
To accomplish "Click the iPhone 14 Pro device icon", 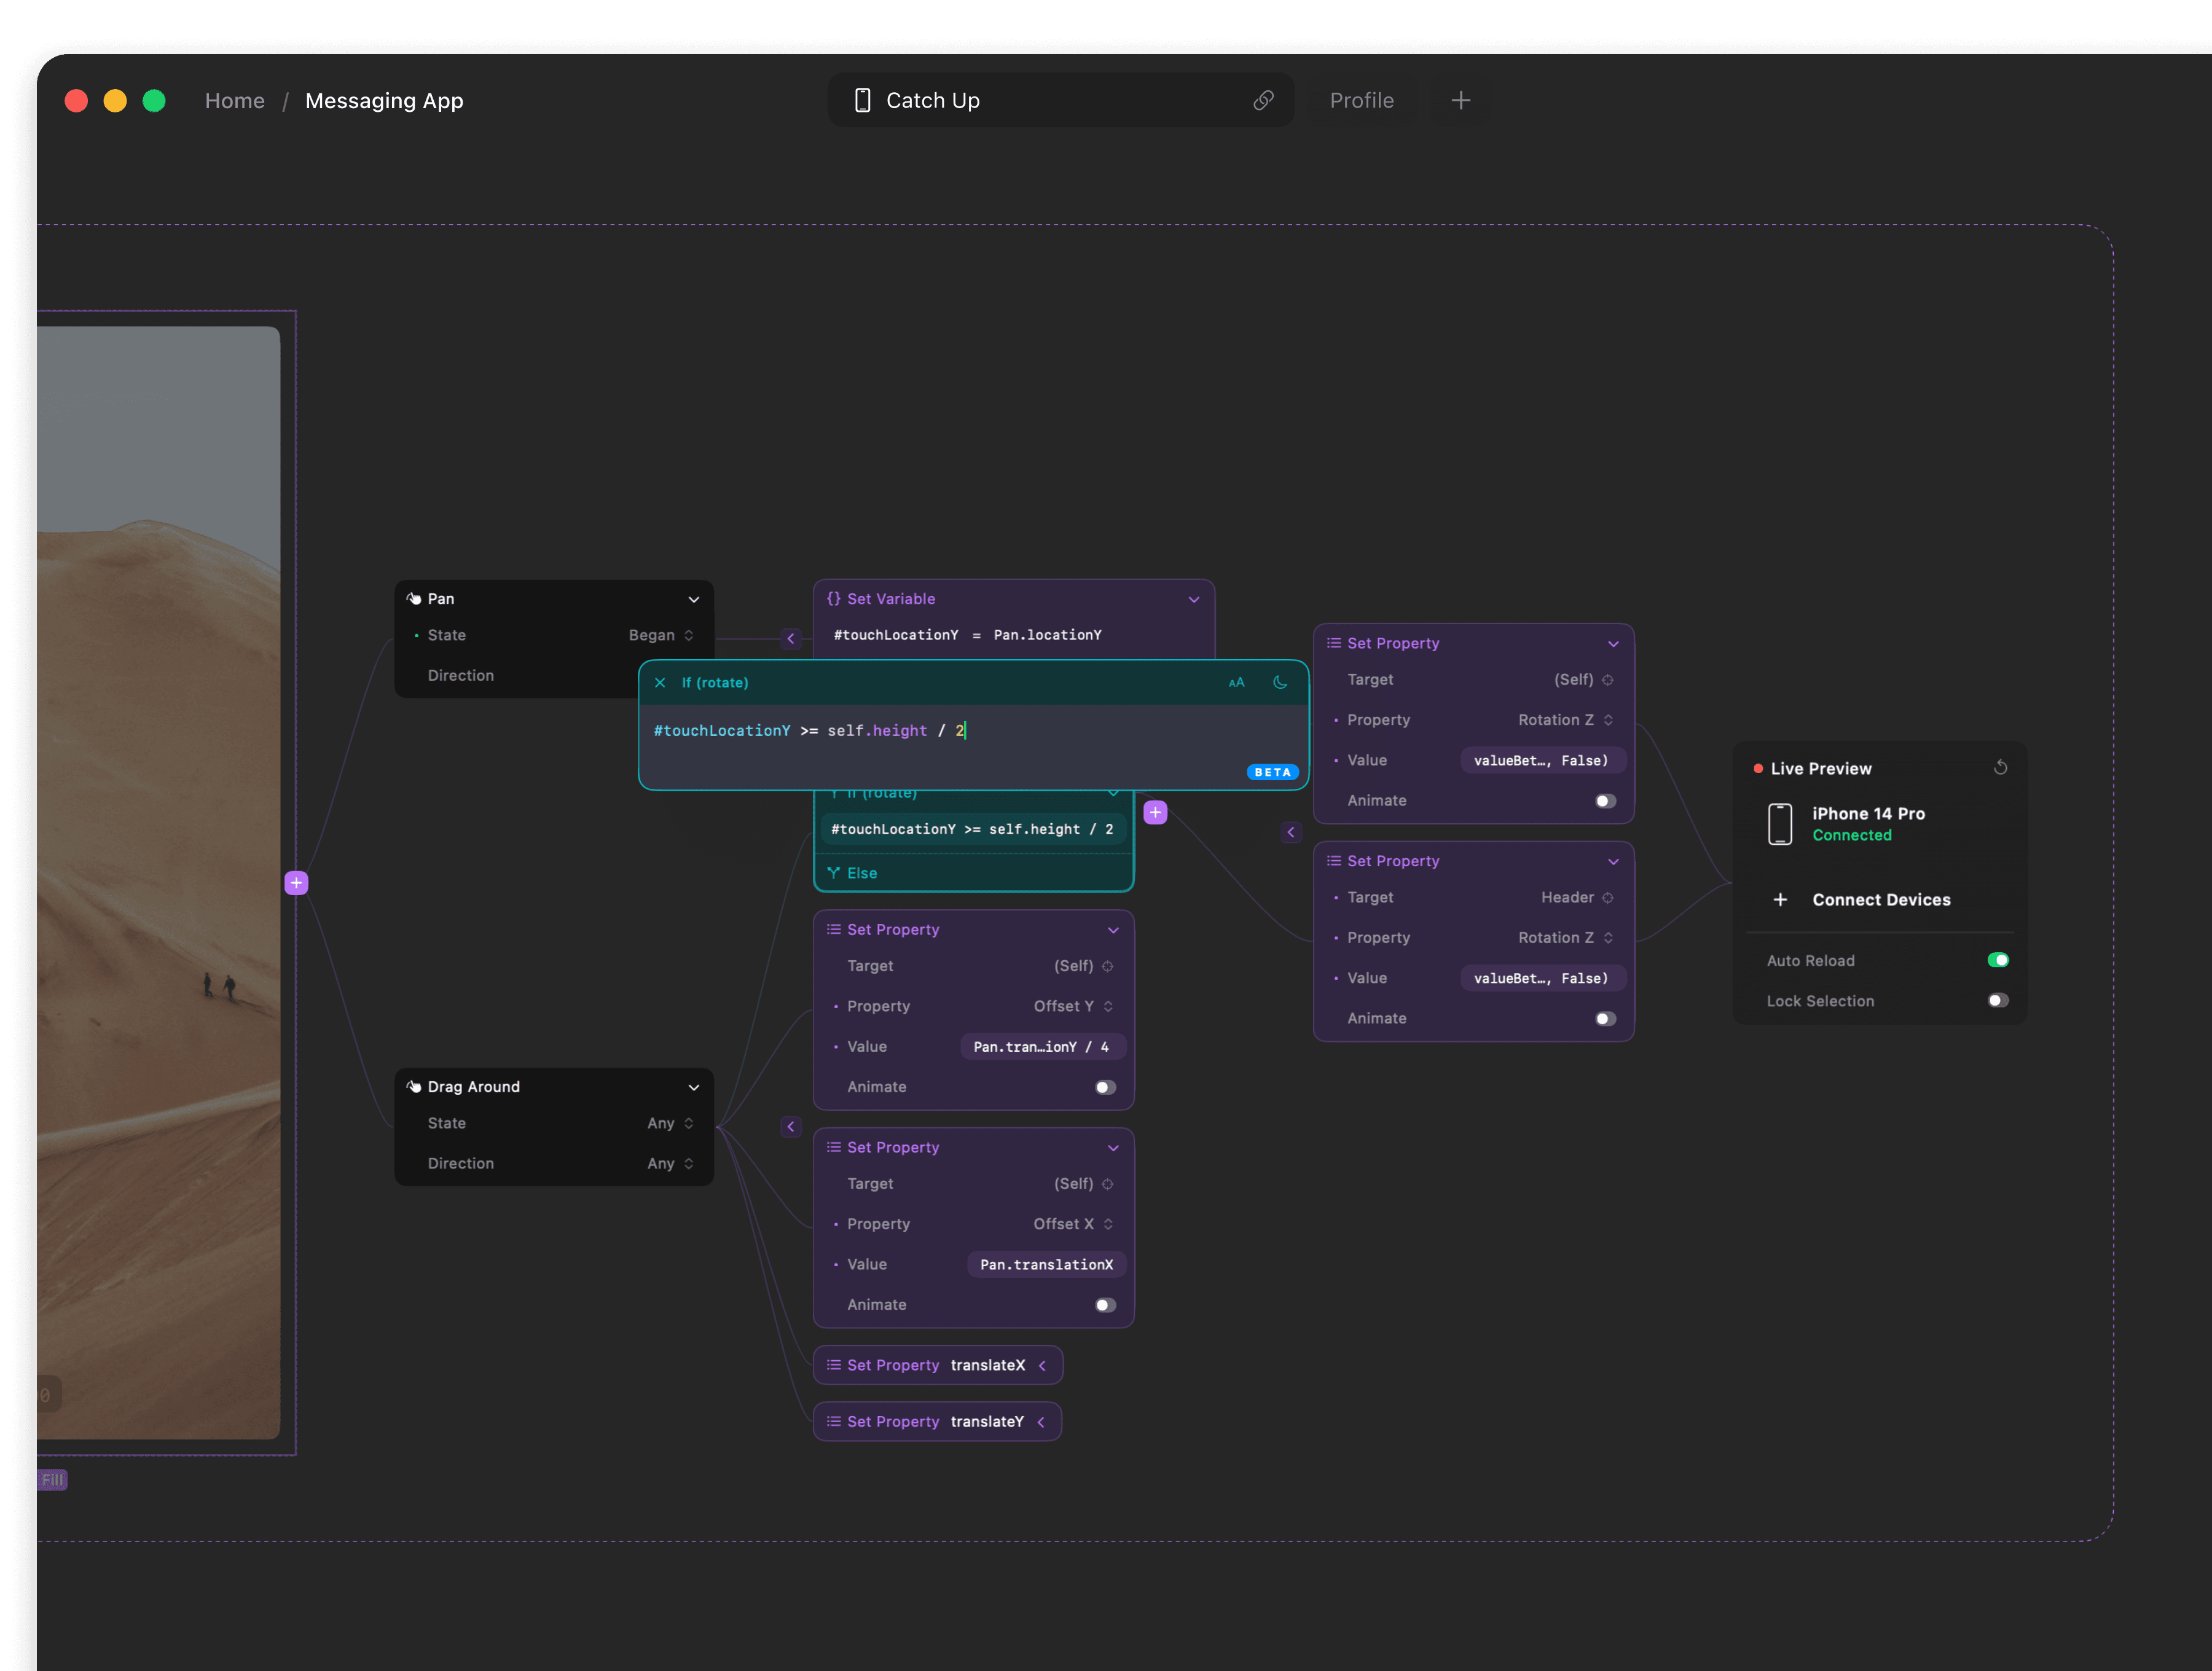I will (1779, 824).
